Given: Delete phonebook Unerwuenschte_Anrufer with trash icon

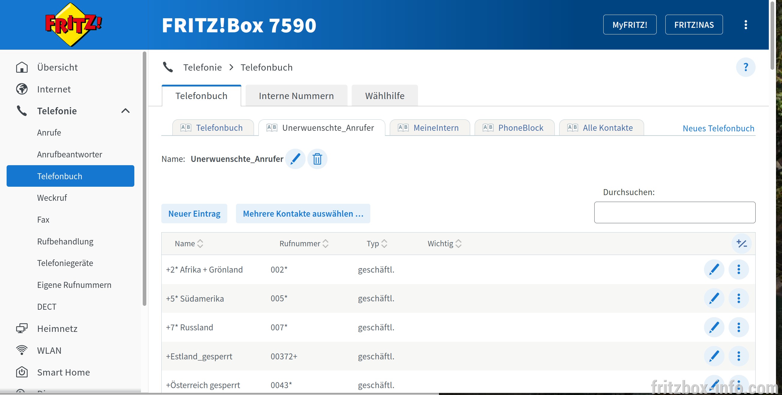Looking at the screenshot, I should [317, 159].
